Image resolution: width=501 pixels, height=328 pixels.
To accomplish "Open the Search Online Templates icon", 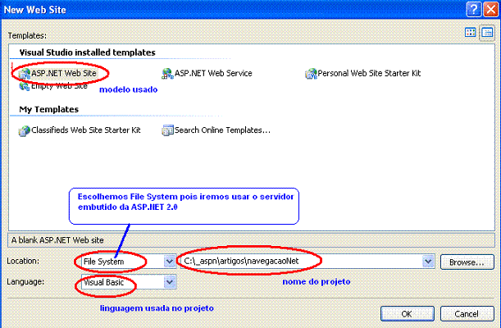I will 167,130.
